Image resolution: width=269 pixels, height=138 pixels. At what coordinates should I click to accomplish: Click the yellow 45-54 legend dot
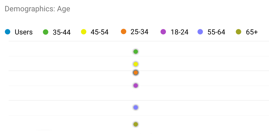click(x=84, y=32)
